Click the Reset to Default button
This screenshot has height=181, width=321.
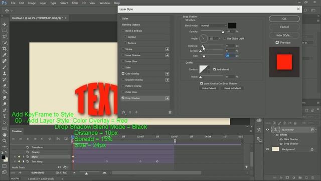(x=232, y=88)
